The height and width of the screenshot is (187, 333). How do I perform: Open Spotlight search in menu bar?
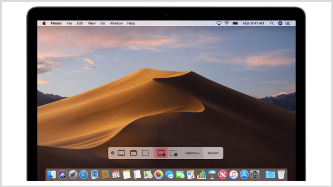272,23
